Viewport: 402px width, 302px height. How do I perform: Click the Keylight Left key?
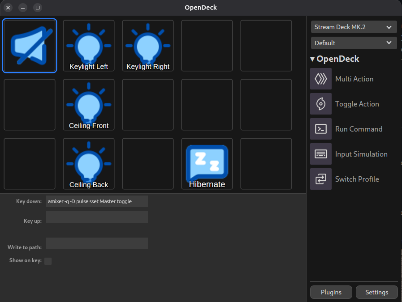tap(88, 45)
